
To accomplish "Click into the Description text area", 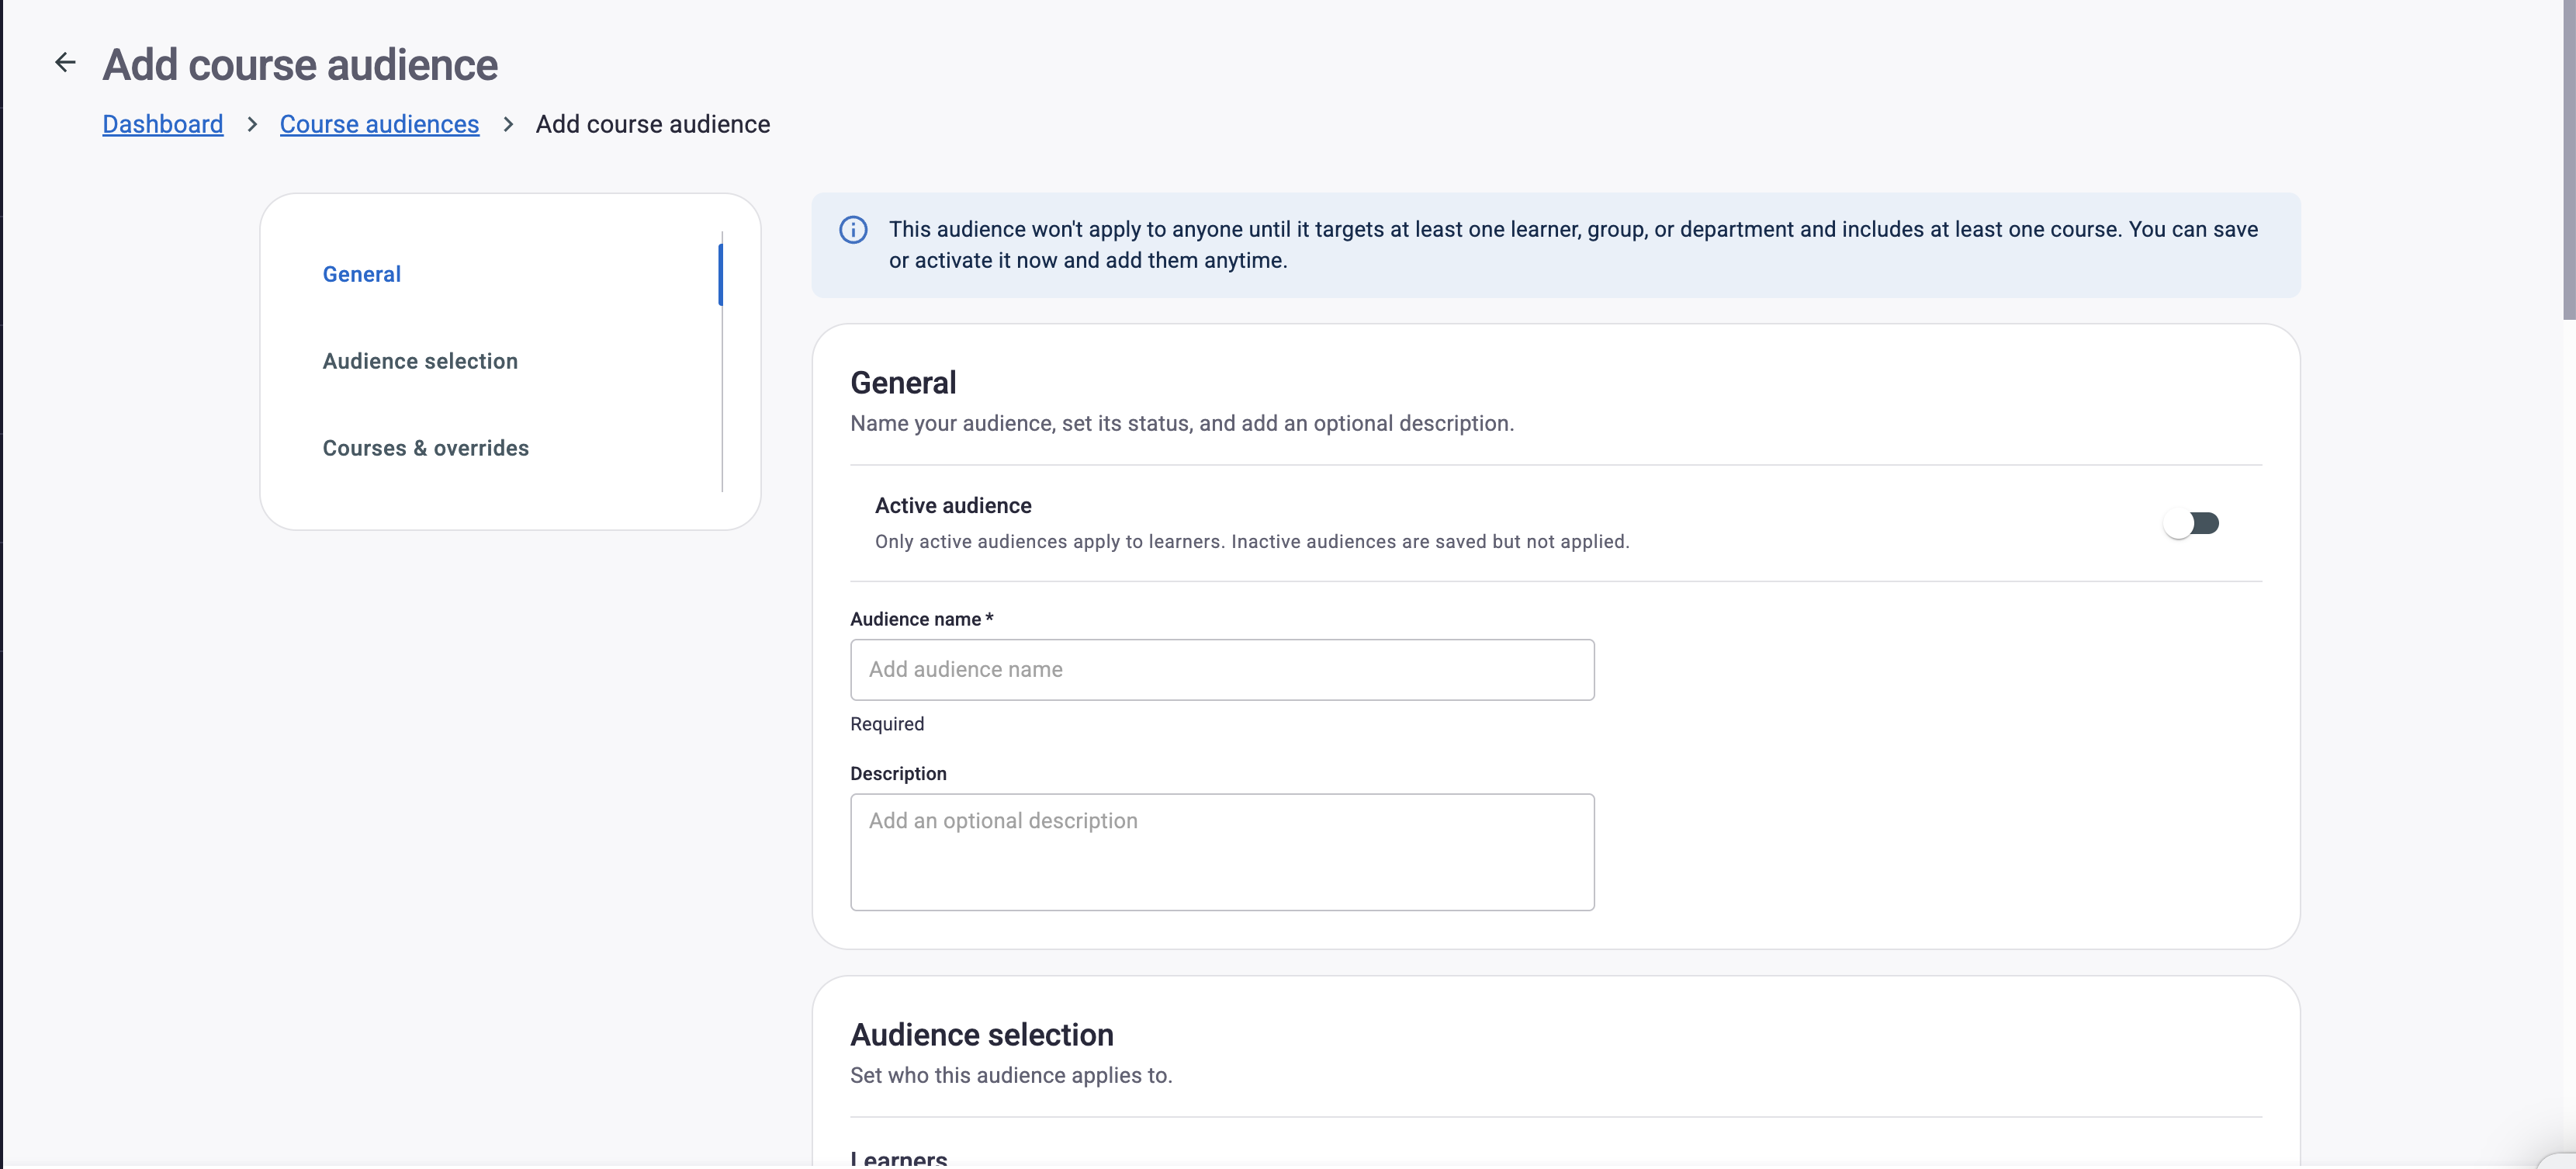I will coord(1222,852).
